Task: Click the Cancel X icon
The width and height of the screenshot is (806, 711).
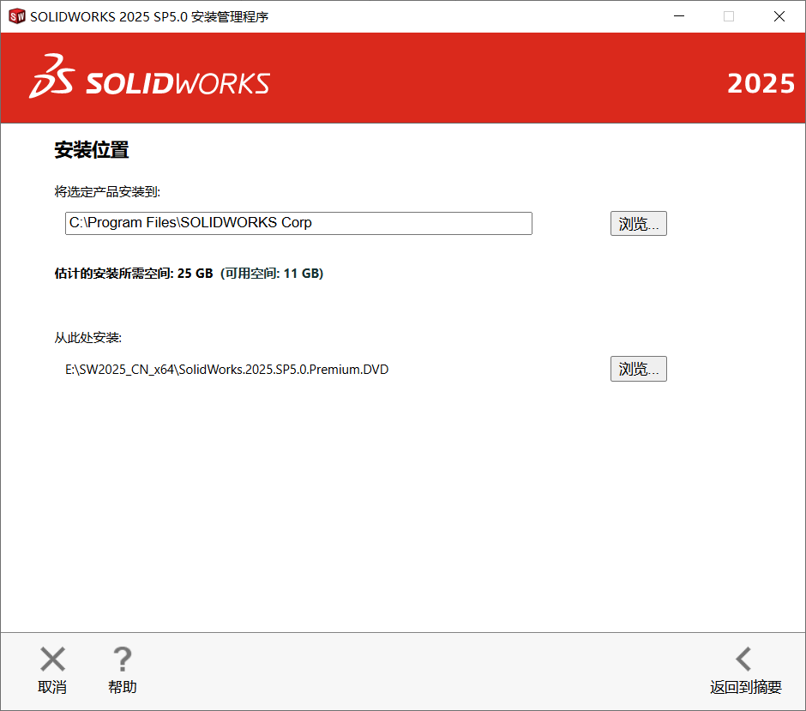Action: (52, 659)
